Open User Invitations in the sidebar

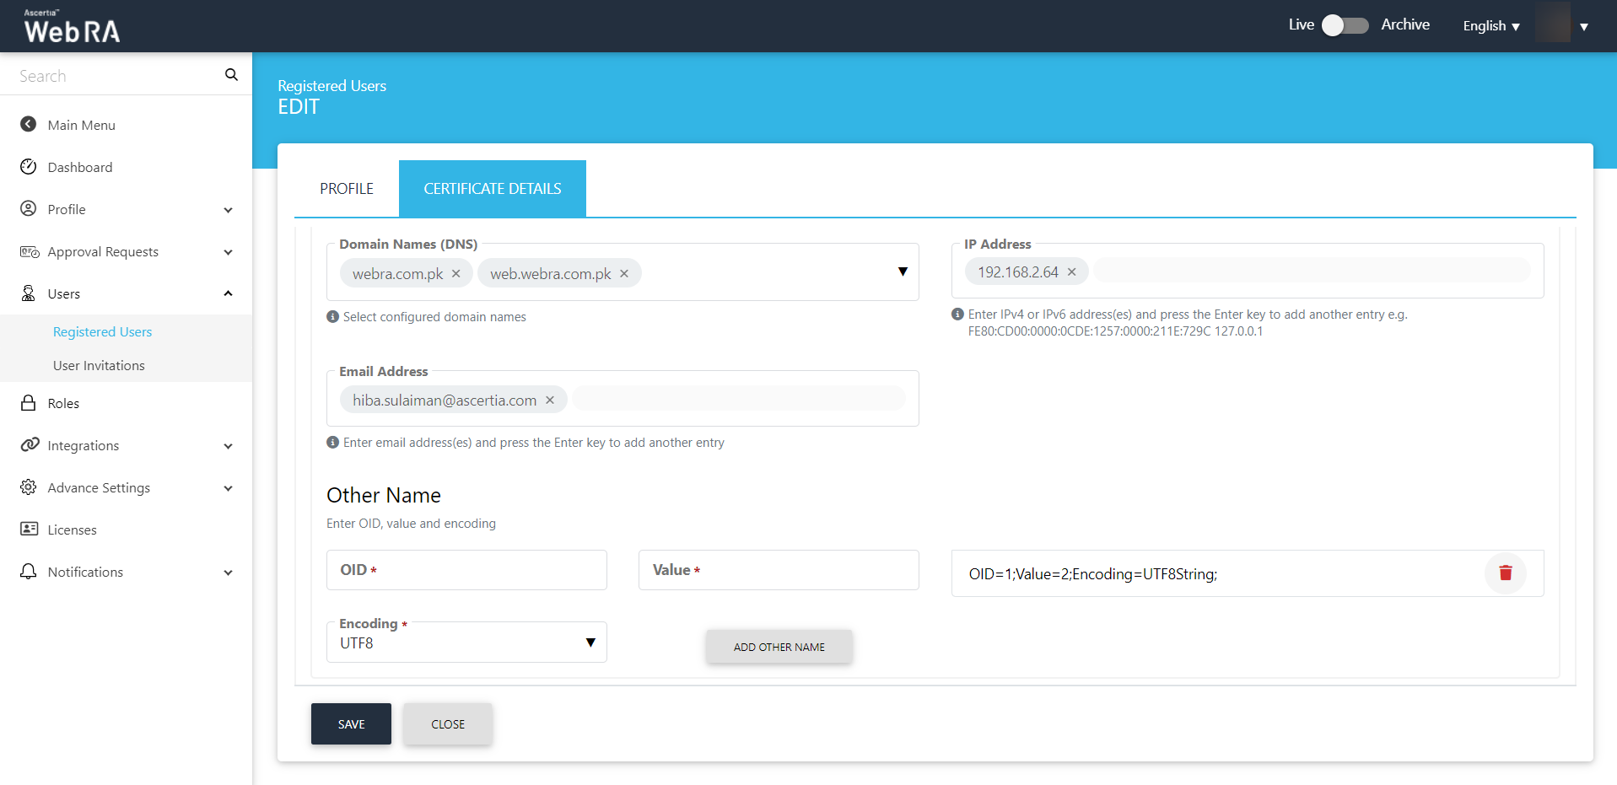(x=99, y=365)
